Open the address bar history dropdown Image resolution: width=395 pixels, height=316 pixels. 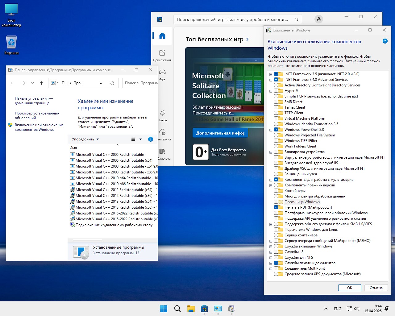pos(101,83)
